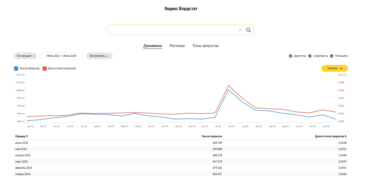The height and width of the screenshot is (176, 365).
Task: Select the апрель 2024 row label
Action: (x=23, y=155)
